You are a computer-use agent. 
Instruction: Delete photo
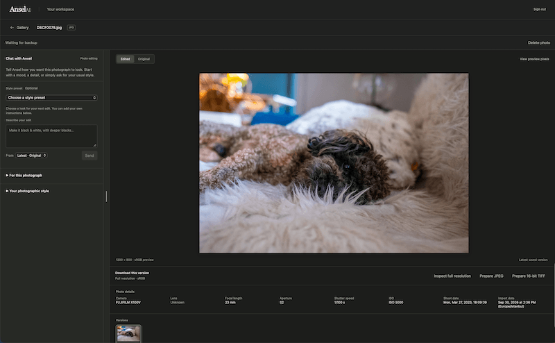539,42
